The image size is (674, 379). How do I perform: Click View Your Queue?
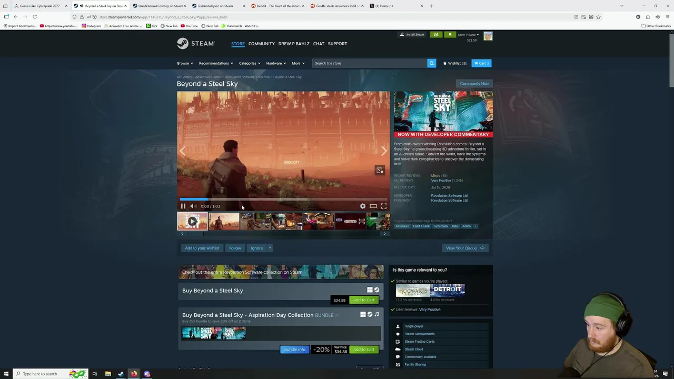coord(465,248)
